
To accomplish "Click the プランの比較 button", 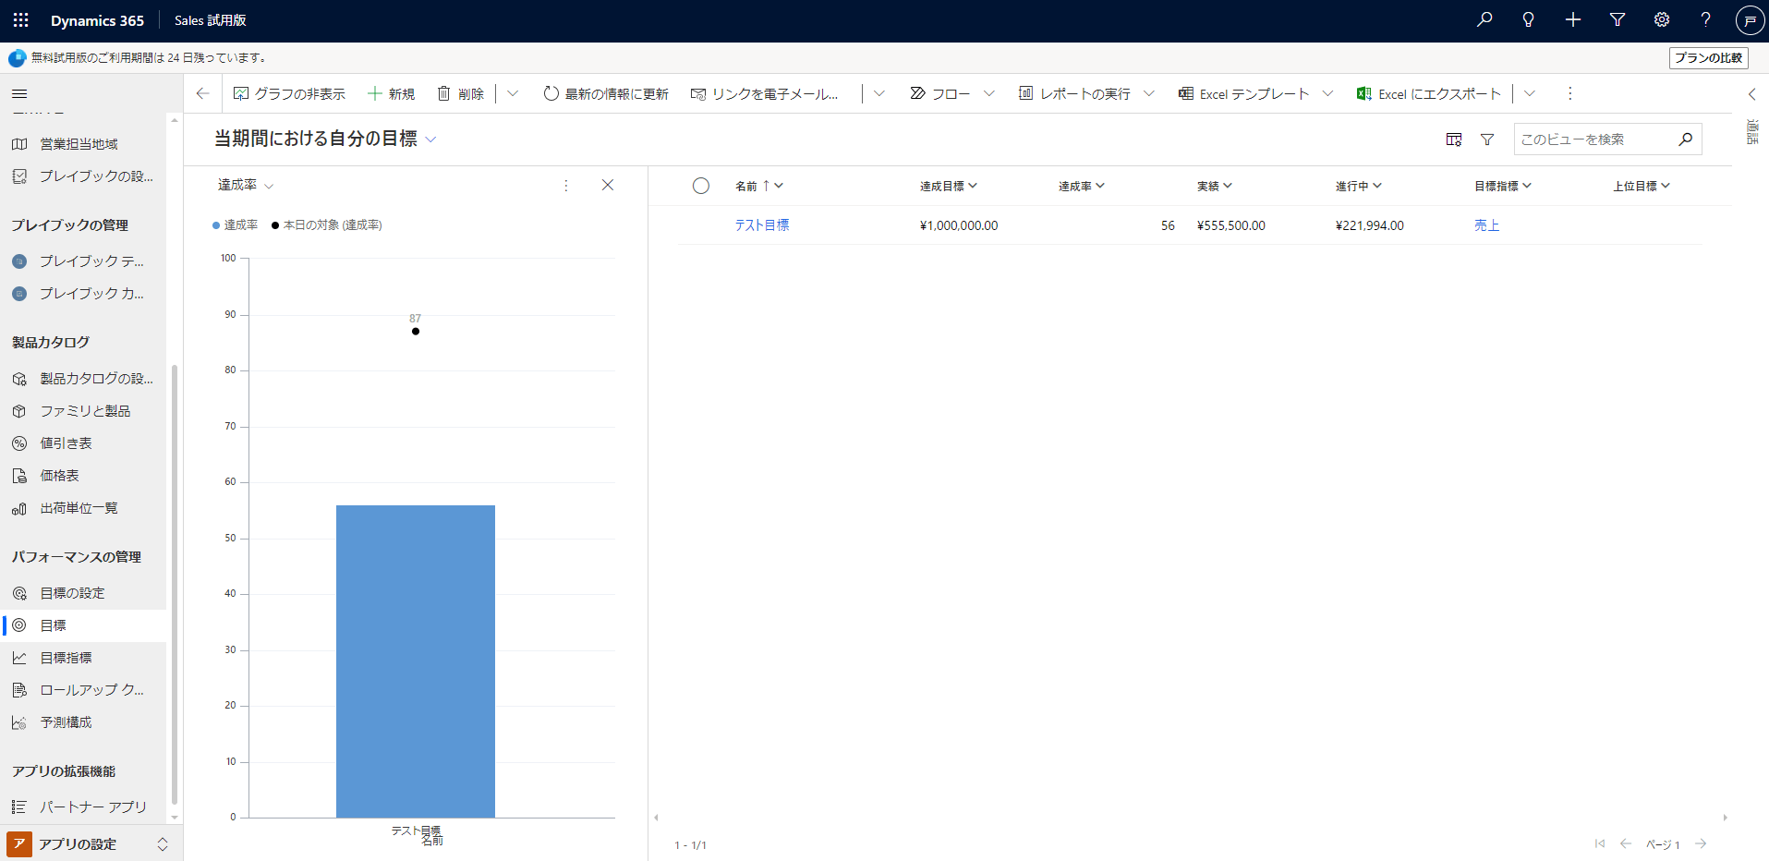I will coord(1708,57).
